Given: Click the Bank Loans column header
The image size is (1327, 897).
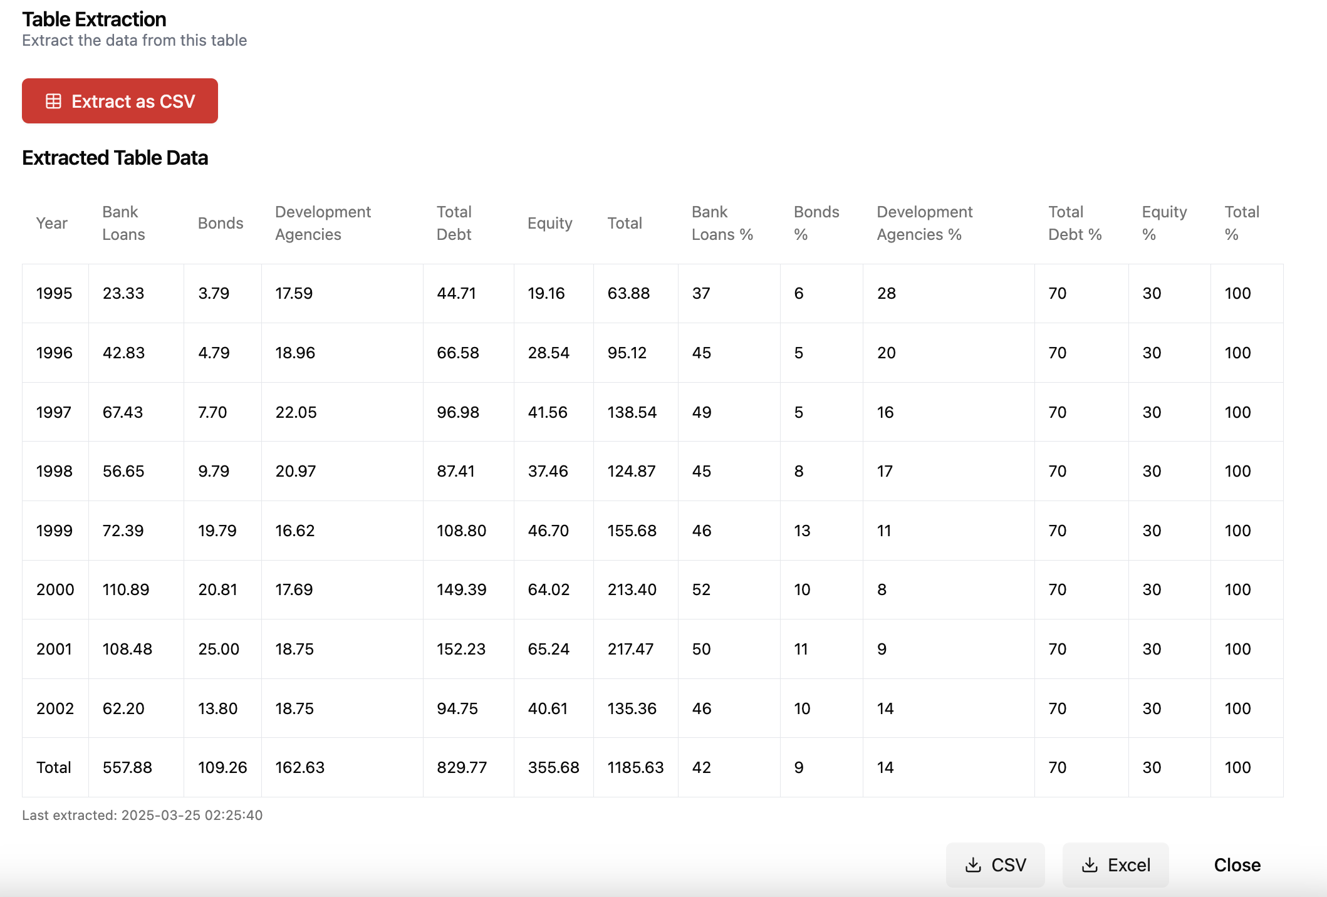Looking at the screenshot, I should click(x=123, y=223).
